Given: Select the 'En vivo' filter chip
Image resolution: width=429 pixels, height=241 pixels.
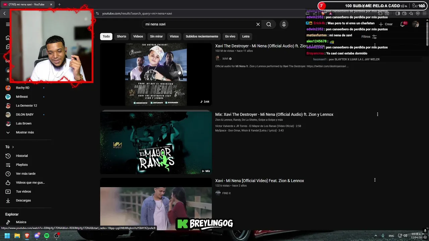Looking at the screenshot, I should click(230, 36).
